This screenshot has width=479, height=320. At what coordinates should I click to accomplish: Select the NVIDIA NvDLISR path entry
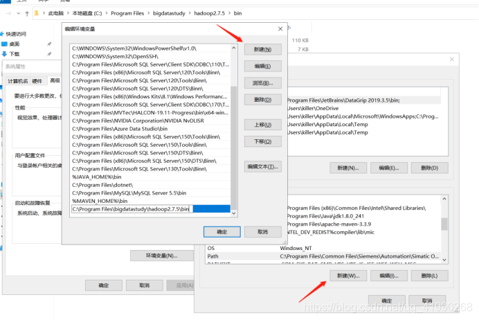[x=151, y=121]
